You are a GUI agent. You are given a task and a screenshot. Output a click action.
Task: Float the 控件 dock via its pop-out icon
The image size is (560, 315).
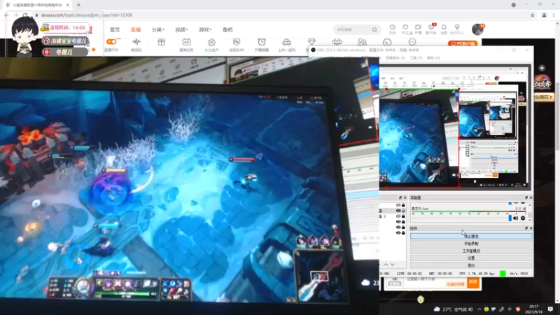click(526, 228)
